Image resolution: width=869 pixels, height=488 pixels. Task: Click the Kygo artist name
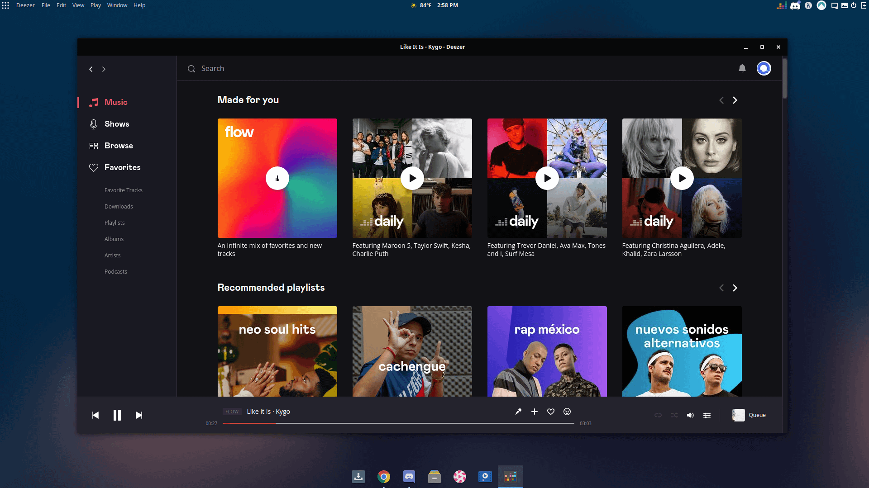point(283,412)
